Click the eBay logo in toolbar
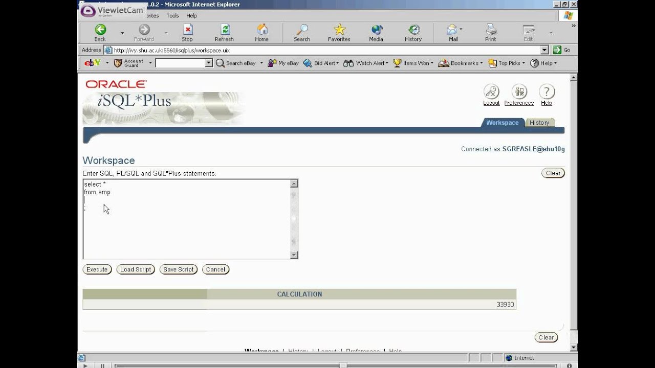 (x=92, y=63)
